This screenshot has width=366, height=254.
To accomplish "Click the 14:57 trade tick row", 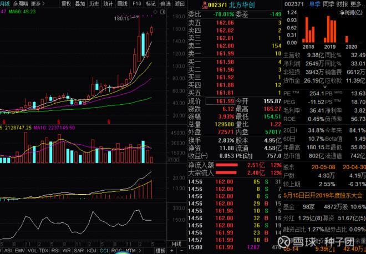I will [235, 240].
